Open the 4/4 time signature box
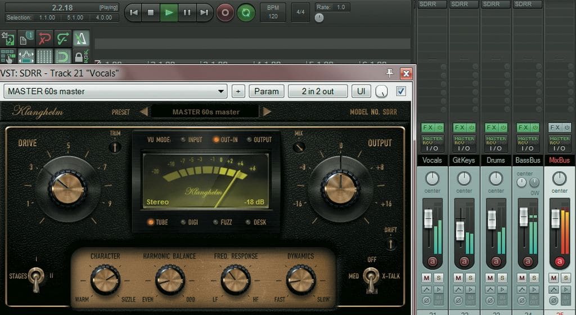Viewport: 576px width, 315px height. 300,12
